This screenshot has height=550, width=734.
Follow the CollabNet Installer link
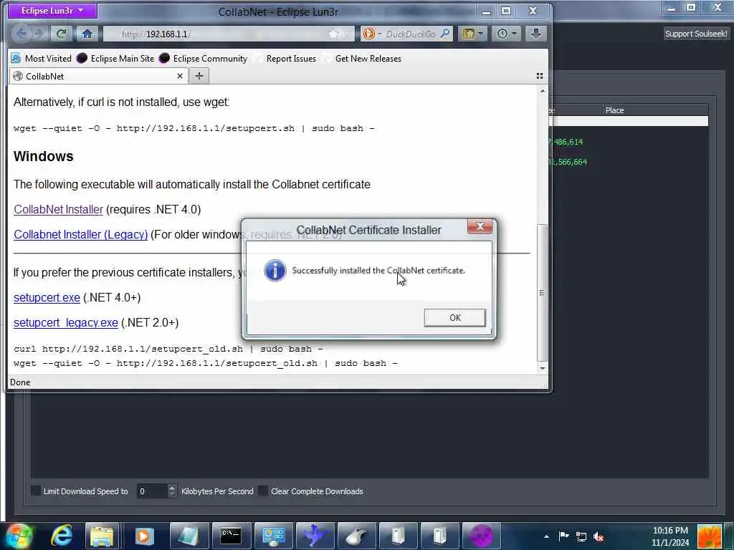click(x=59, y=210)
